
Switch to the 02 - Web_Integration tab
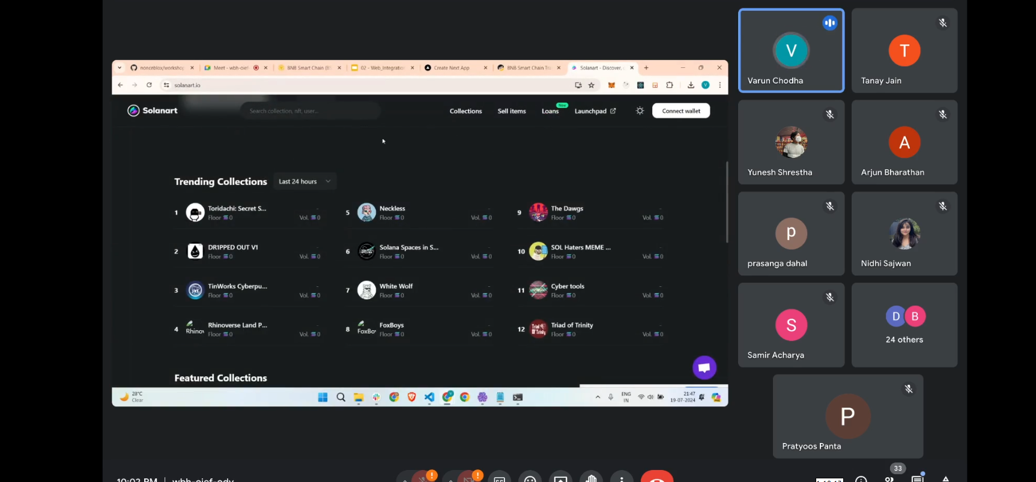[382, 68]
